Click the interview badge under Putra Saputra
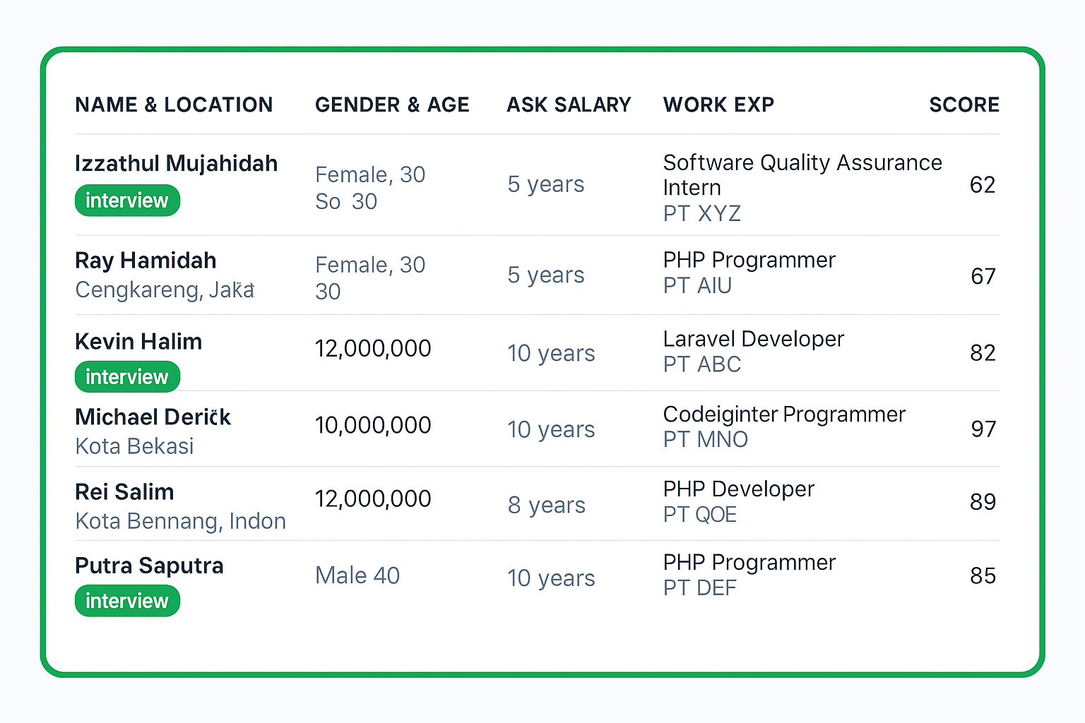Viewport: 1085px width, 723px height. coord(127,601)
